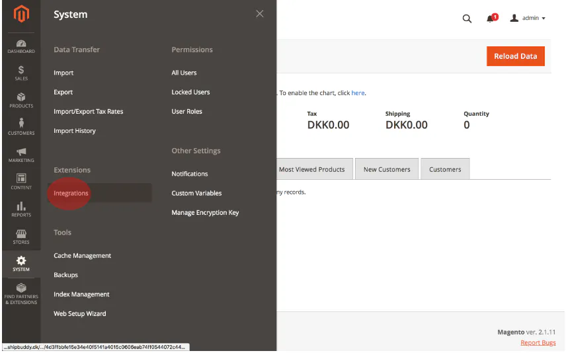
Task: Open Cache Management
Action: [x=82, y=256]
